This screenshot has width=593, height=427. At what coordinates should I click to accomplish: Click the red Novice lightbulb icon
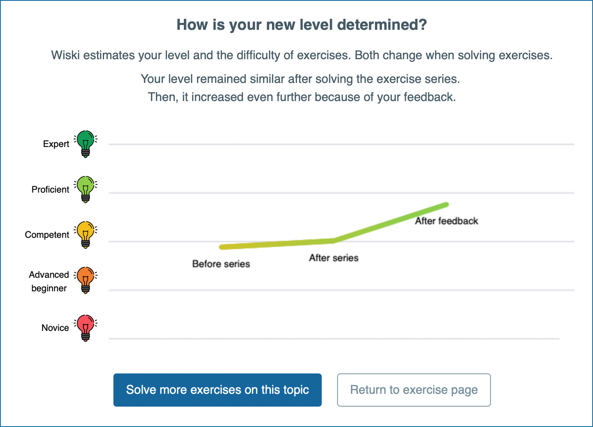point(85,328)
